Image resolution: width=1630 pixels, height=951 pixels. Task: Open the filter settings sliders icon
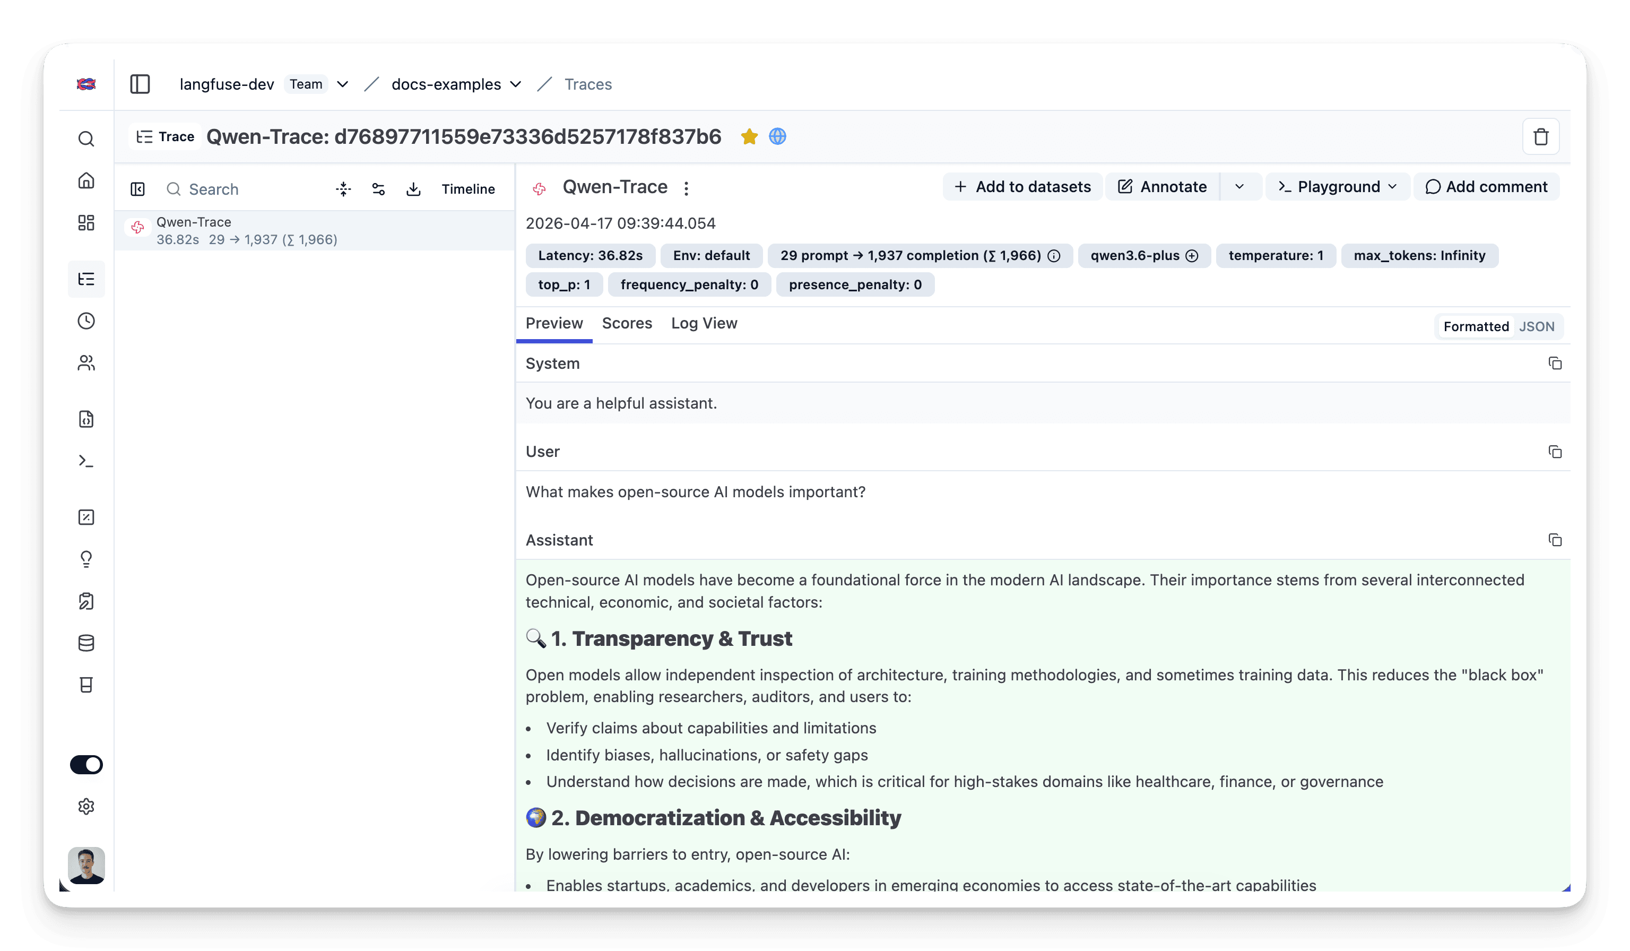pos(378,189)
